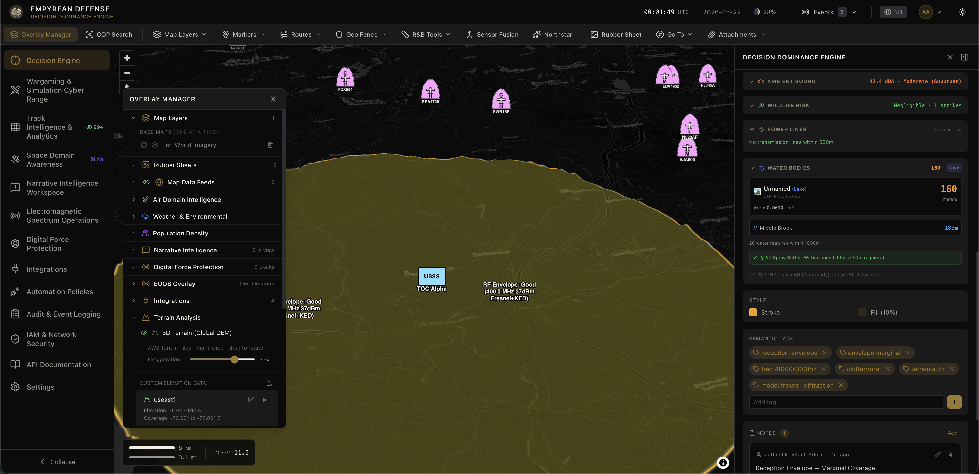Delete the Esri World Imagery base map

coord(270,145)
